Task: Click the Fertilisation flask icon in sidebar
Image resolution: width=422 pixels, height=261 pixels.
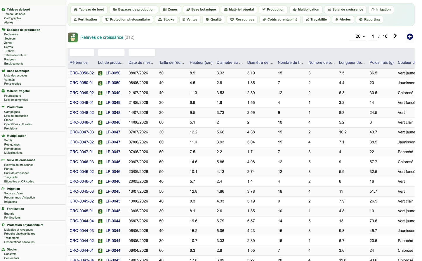Action: click(x=3, y=209)
